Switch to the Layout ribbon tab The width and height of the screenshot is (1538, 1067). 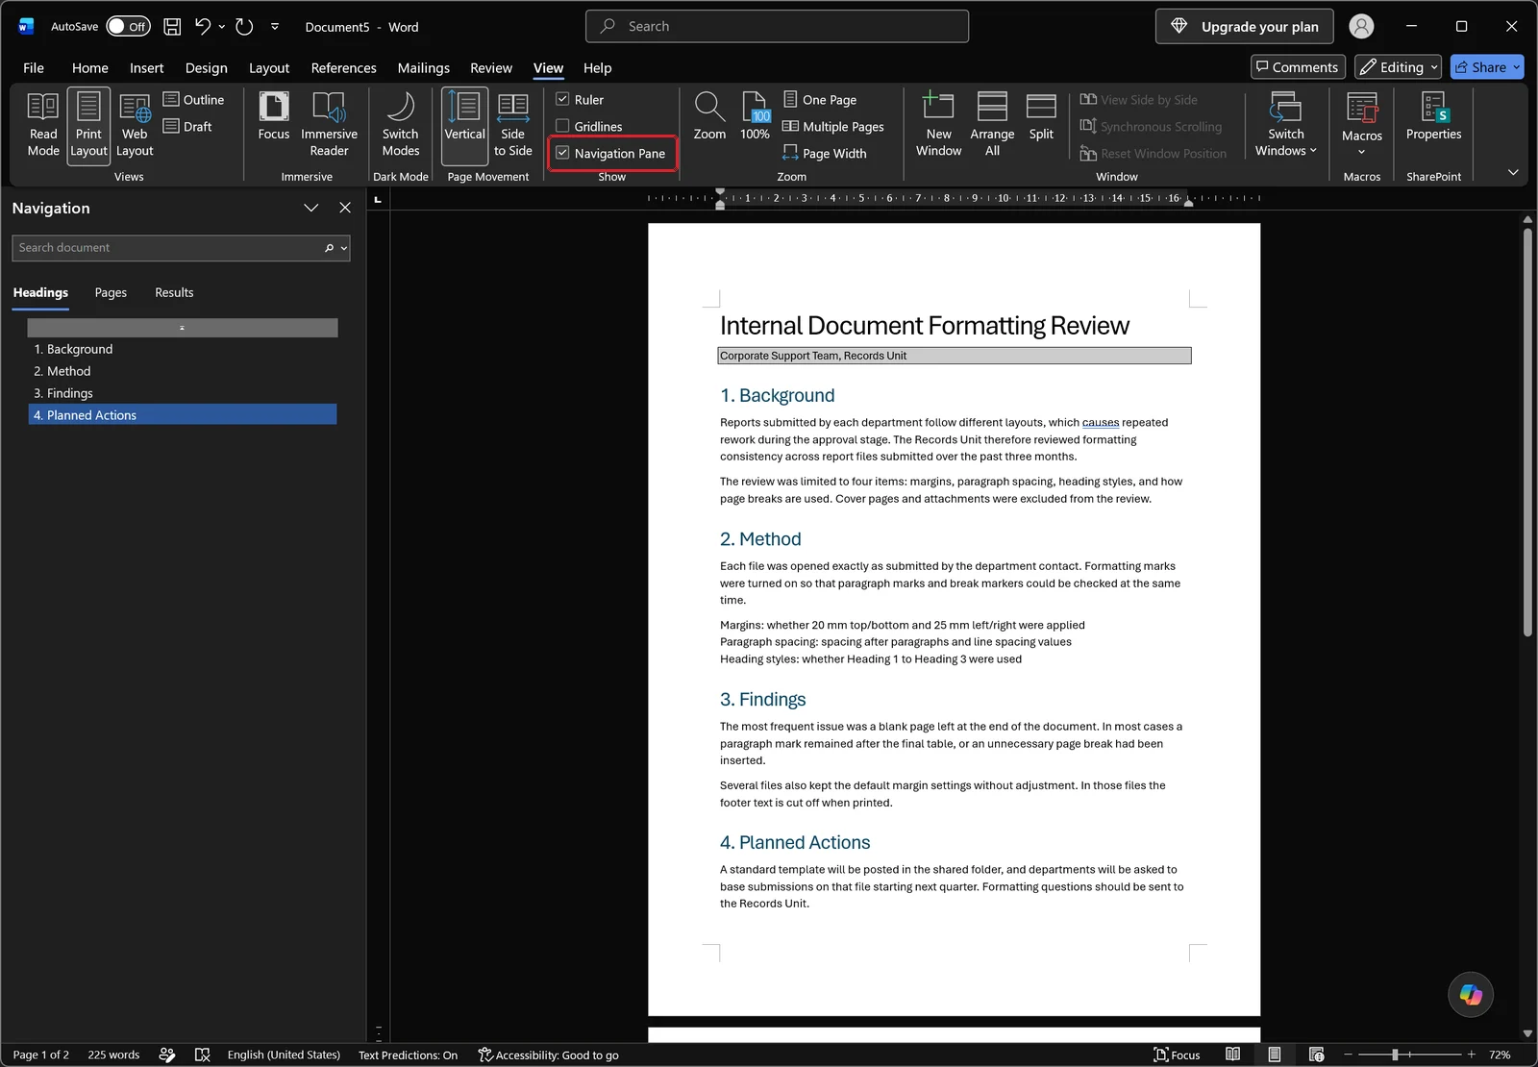pos(269,67)
